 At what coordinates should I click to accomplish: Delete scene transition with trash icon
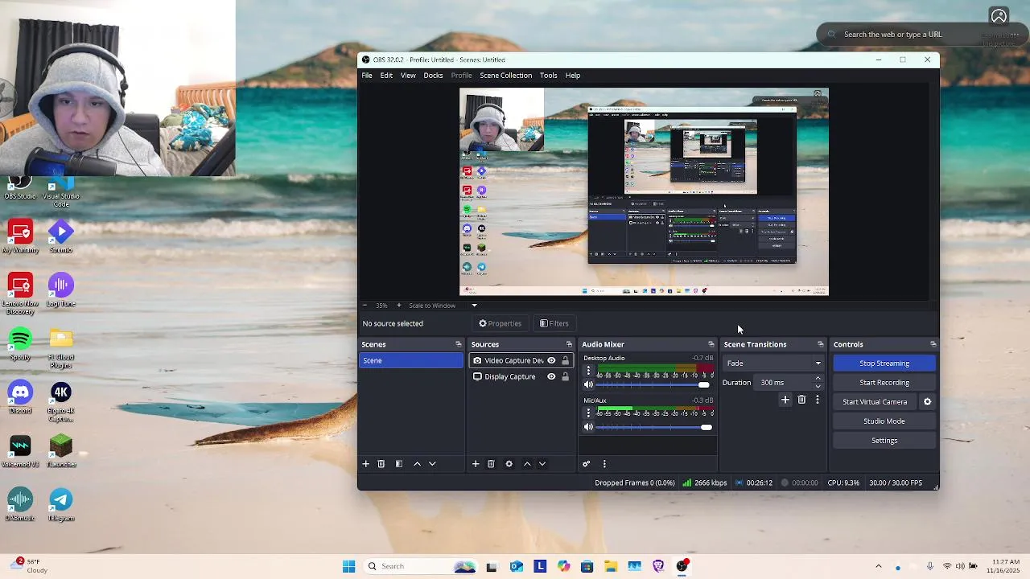pos(801,400)
